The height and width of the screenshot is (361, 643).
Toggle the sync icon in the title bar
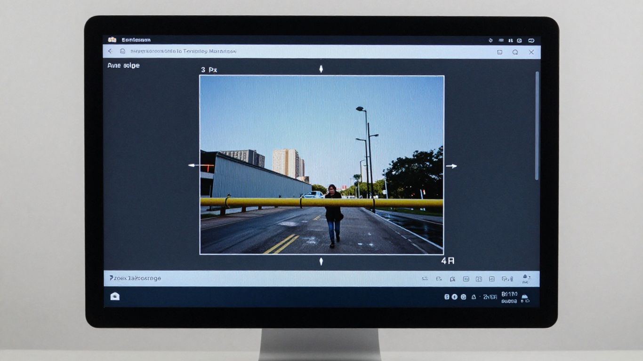pos(490,40)
